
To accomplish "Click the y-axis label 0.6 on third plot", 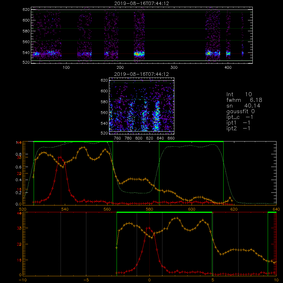I will [x=19, y=167].
